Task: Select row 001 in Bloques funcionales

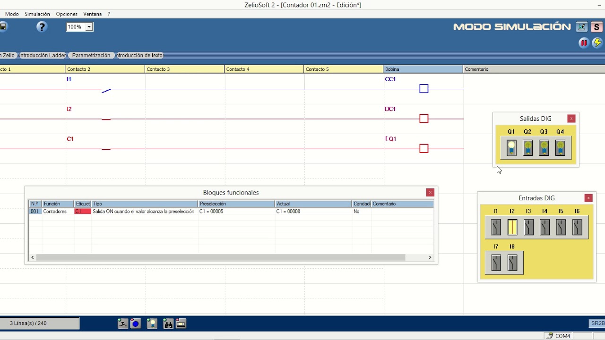Action: 231,212
